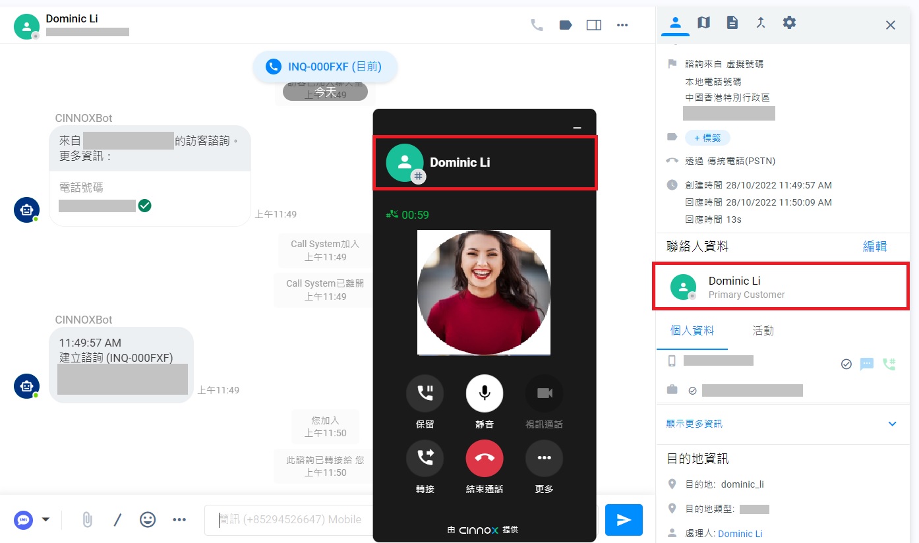Open more message options beside emoji icon
The width and height of the screenshot is (919, 543).
(x=179, y=520)
